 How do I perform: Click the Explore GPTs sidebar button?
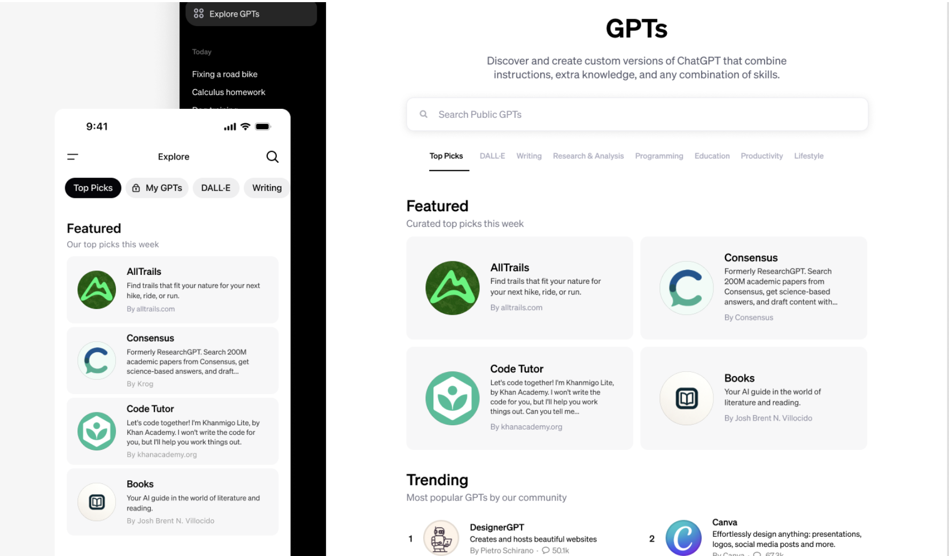[x=251, y=14]
